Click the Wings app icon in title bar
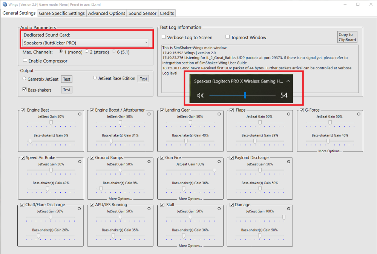Viewport: 377px width, 254px height. pos(5,4)
